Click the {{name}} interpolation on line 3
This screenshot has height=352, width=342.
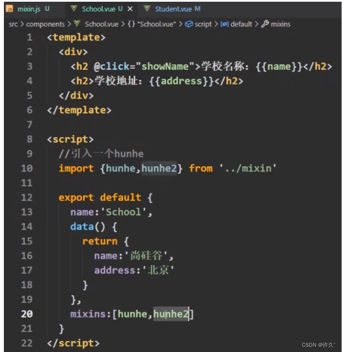click(x=279, y=67)
